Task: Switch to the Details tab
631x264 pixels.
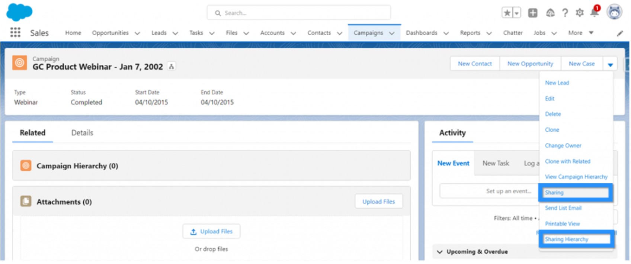Action: [82, 133]
